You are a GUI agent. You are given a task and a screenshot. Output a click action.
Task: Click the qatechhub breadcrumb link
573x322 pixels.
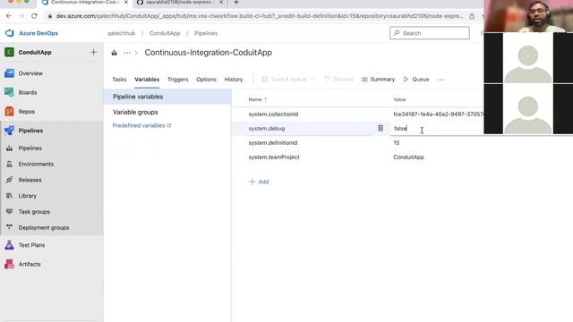tap(122, 33)
